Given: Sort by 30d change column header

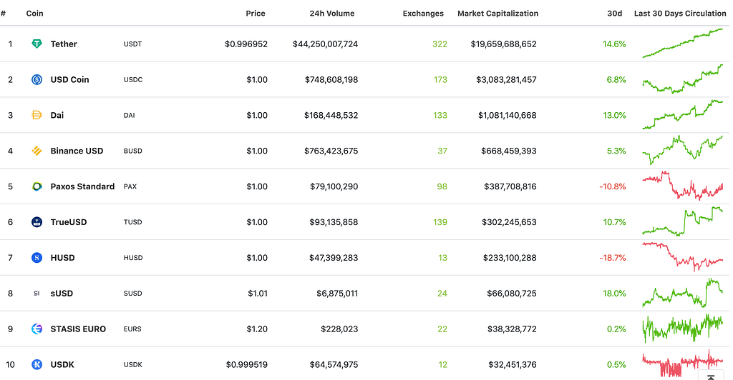Looking at the screenshot, I should point(615,14).
